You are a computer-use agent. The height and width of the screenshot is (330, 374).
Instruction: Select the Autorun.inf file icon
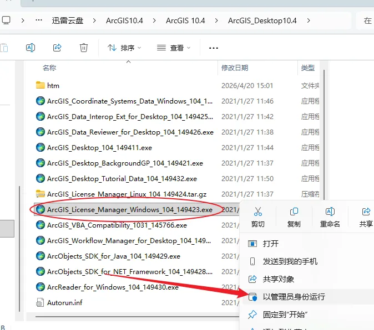coord(40,302)
